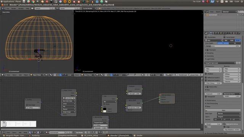
Task: Select BW color mode
Action: tap(226, 40)
